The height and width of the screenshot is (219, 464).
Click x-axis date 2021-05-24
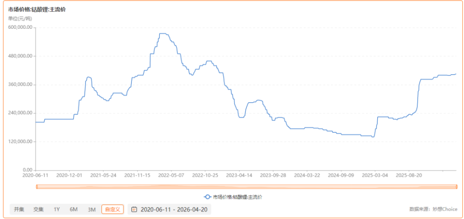tap(103, 175)
